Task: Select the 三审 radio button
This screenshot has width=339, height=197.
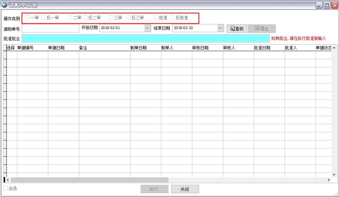Action: click(x=111, y=17)
